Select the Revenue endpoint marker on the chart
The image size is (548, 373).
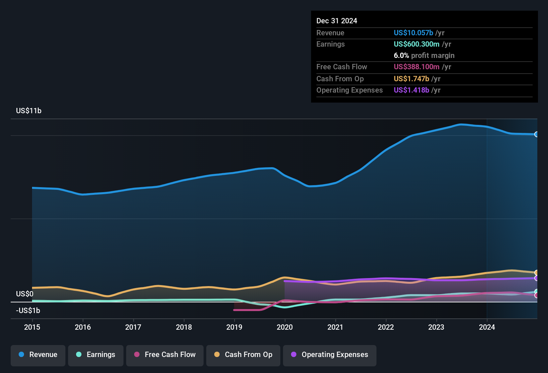click(x=537, y=134)
